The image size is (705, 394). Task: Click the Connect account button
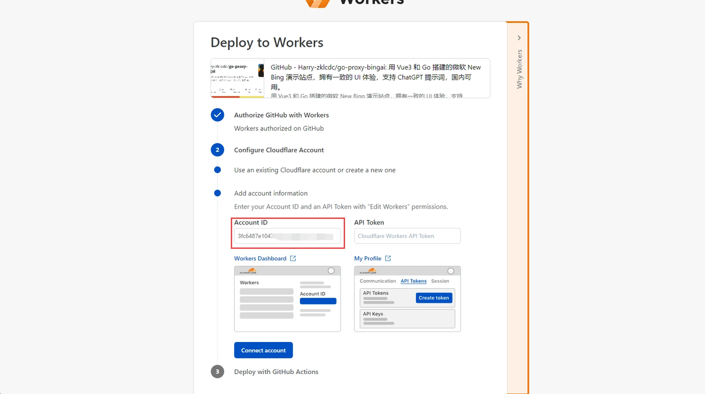point(263,350)
